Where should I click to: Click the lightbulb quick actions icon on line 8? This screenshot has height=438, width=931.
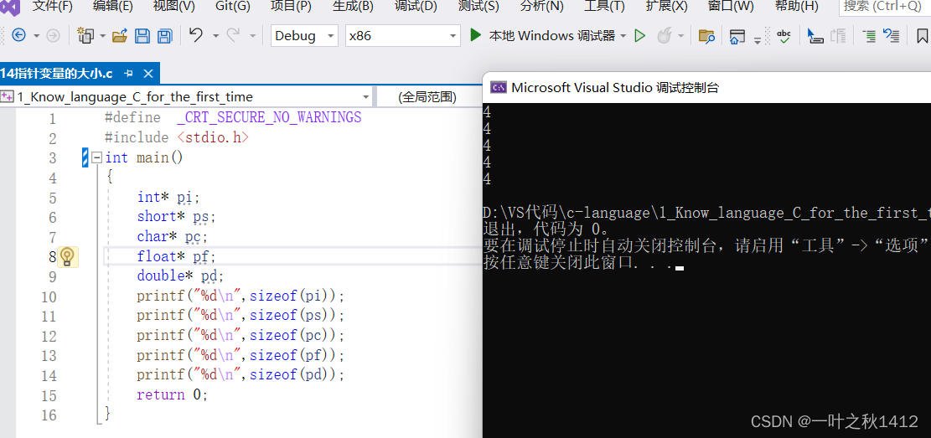click(x=67, y=257)
